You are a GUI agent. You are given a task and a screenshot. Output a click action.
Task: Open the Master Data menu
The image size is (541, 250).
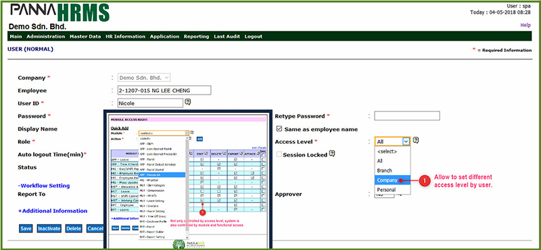[x=85, y=36]
